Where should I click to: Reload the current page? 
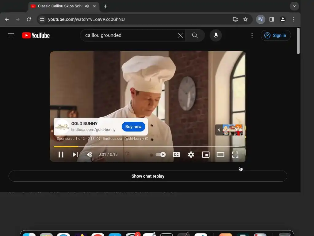29,19
